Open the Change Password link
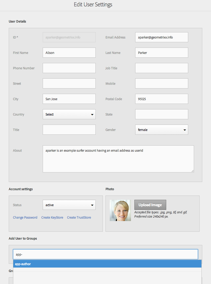Screen dimensions: 211x284 (25, 218)
